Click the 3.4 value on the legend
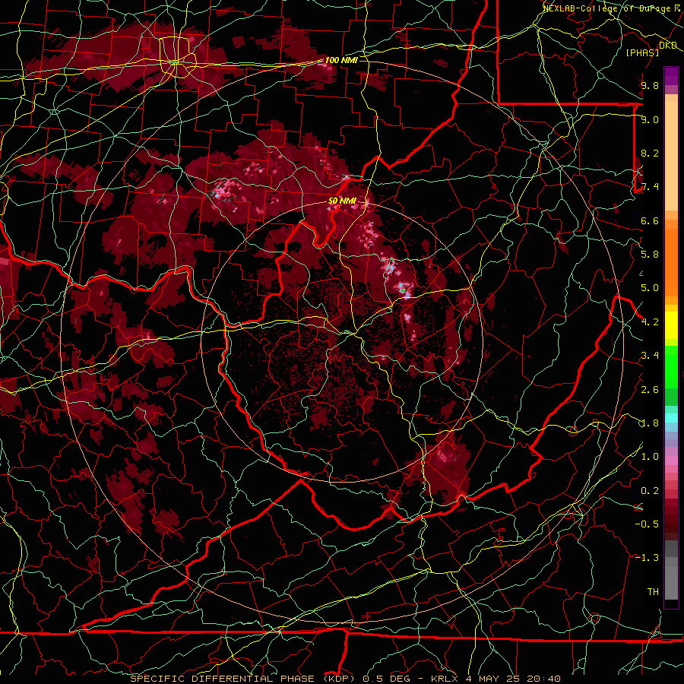The width and height of the screenshot is (684, 684). [x=650, y=356]
